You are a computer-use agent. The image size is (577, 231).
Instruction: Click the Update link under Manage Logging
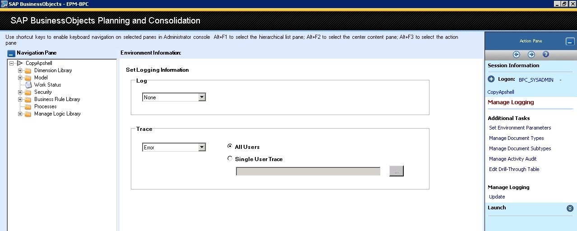[x=497, y=197]
